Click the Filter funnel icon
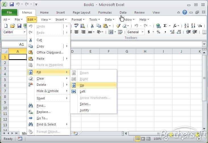Image resolution: width=208 pixels, height=143 pixels. pyautogui.click(x=200, y=26)
